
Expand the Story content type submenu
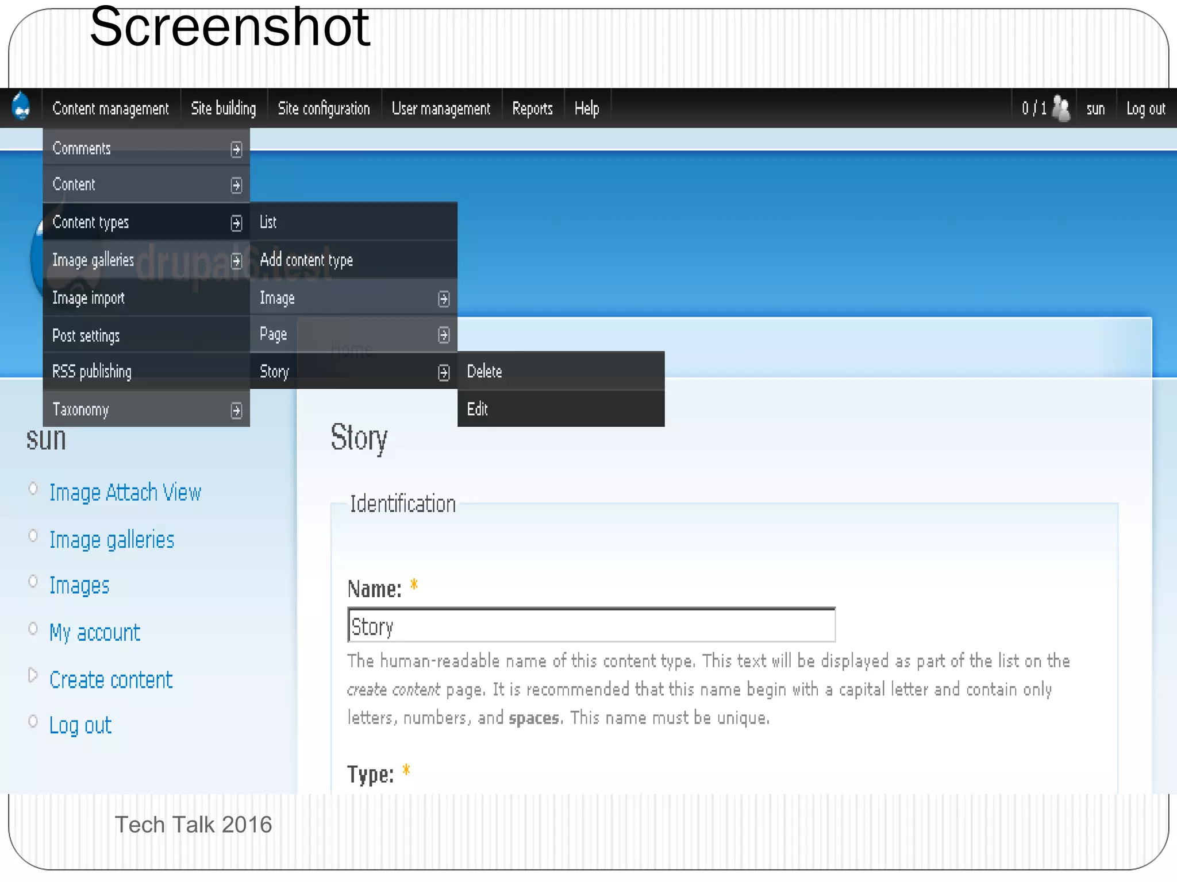[353, 372]
